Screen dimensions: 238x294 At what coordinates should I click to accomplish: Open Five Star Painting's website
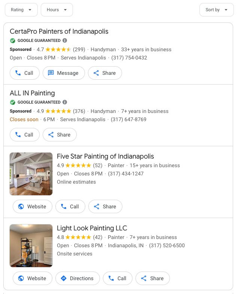point(32,206)
